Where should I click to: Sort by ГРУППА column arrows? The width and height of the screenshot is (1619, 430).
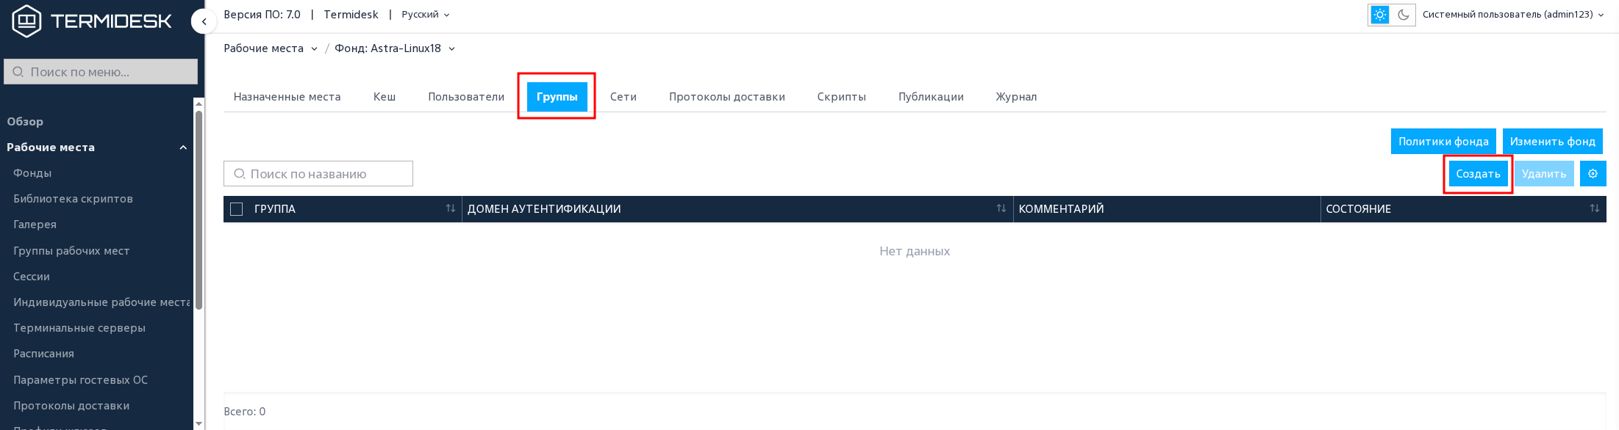pos(450,209)
